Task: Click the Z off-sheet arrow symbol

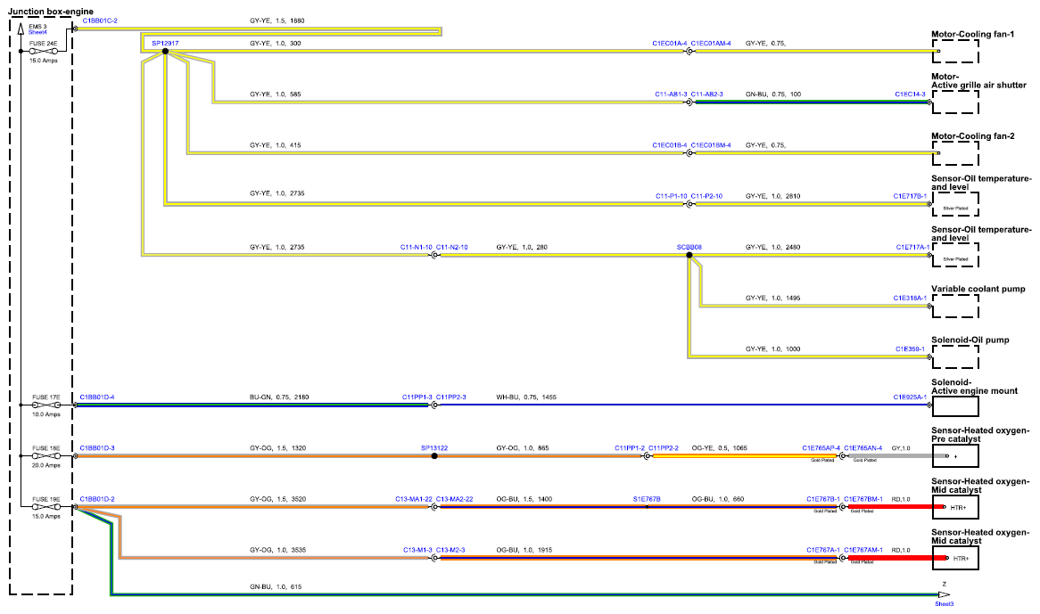Action: coord(944,594)
